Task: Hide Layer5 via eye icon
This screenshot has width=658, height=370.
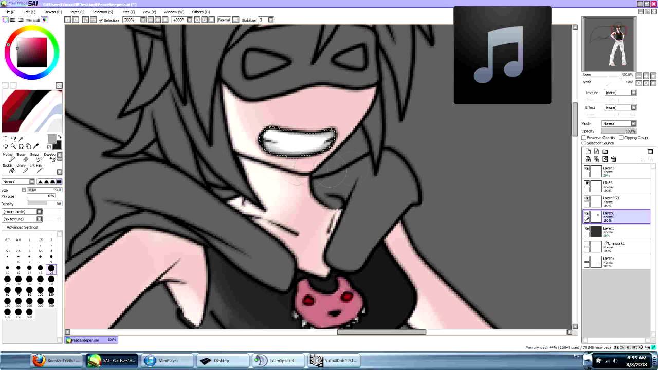Action: [x=587, y=229]
